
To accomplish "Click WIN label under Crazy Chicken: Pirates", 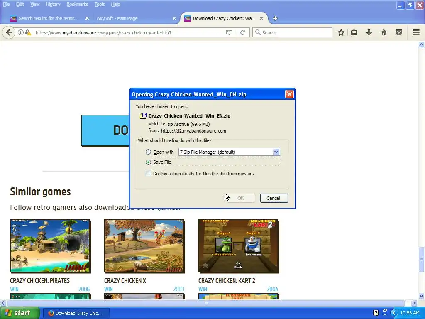I will click(15, 289).
